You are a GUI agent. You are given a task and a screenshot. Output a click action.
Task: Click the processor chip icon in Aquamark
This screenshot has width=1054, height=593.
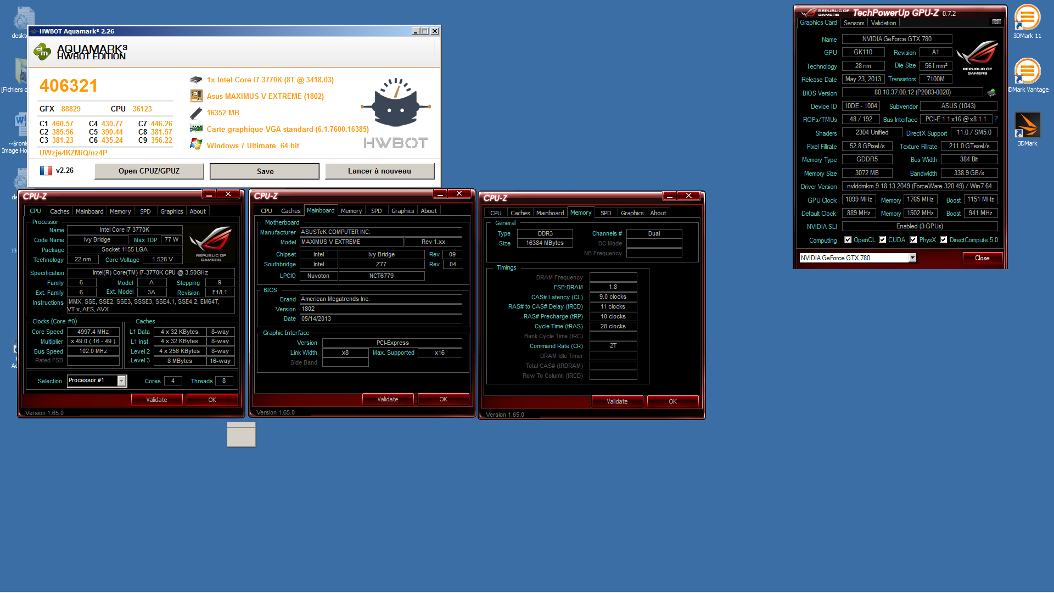(196, 80)
